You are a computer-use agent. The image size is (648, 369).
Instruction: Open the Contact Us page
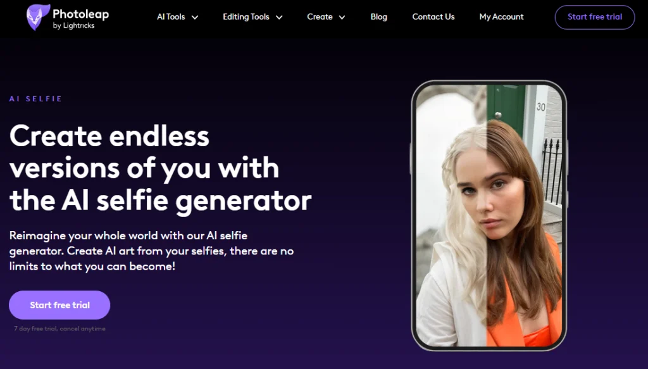(x=433, y=17)
